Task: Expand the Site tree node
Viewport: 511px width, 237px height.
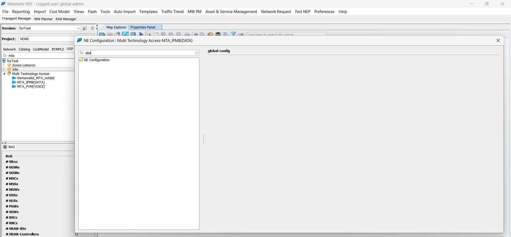Action: point(4,69)
